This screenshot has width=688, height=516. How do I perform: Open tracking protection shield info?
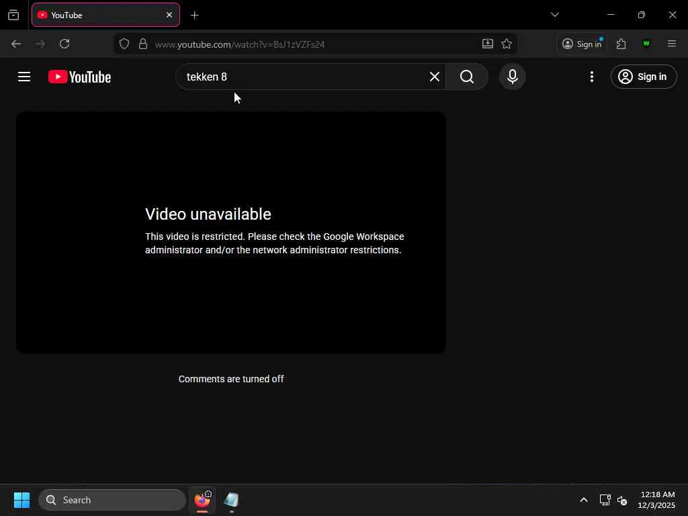[x=124, y=44]
